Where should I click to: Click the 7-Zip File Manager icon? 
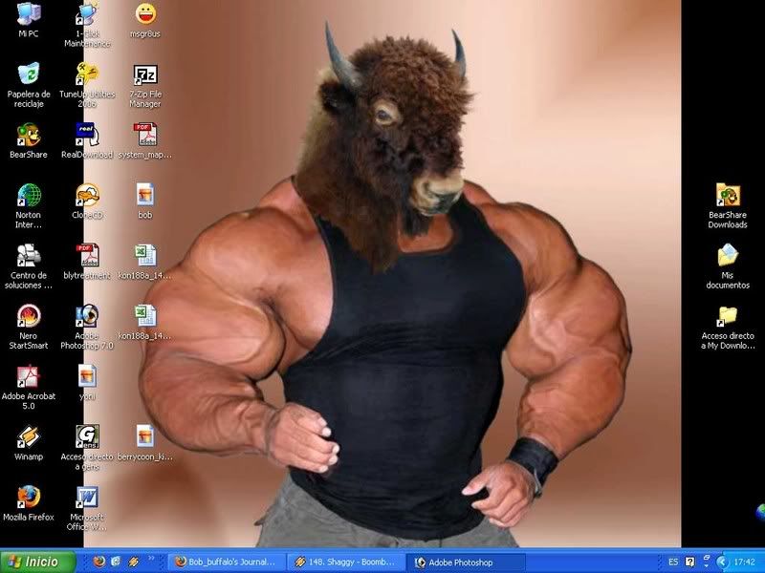(145, 75)
